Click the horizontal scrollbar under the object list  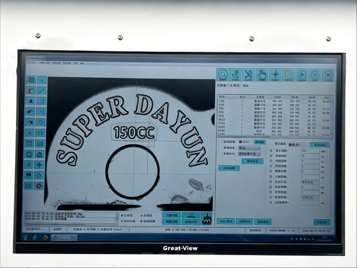click(274, 137)
